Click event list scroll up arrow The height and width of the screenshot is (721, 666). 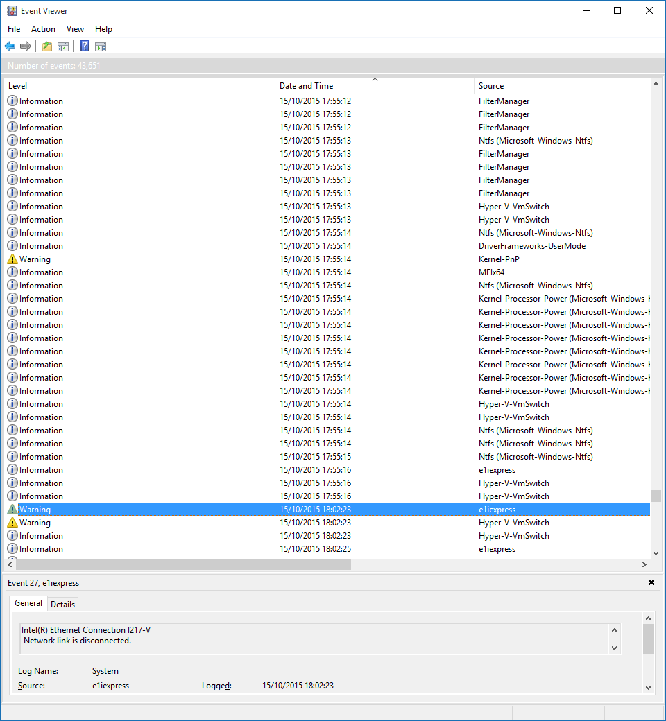point(656,84)
